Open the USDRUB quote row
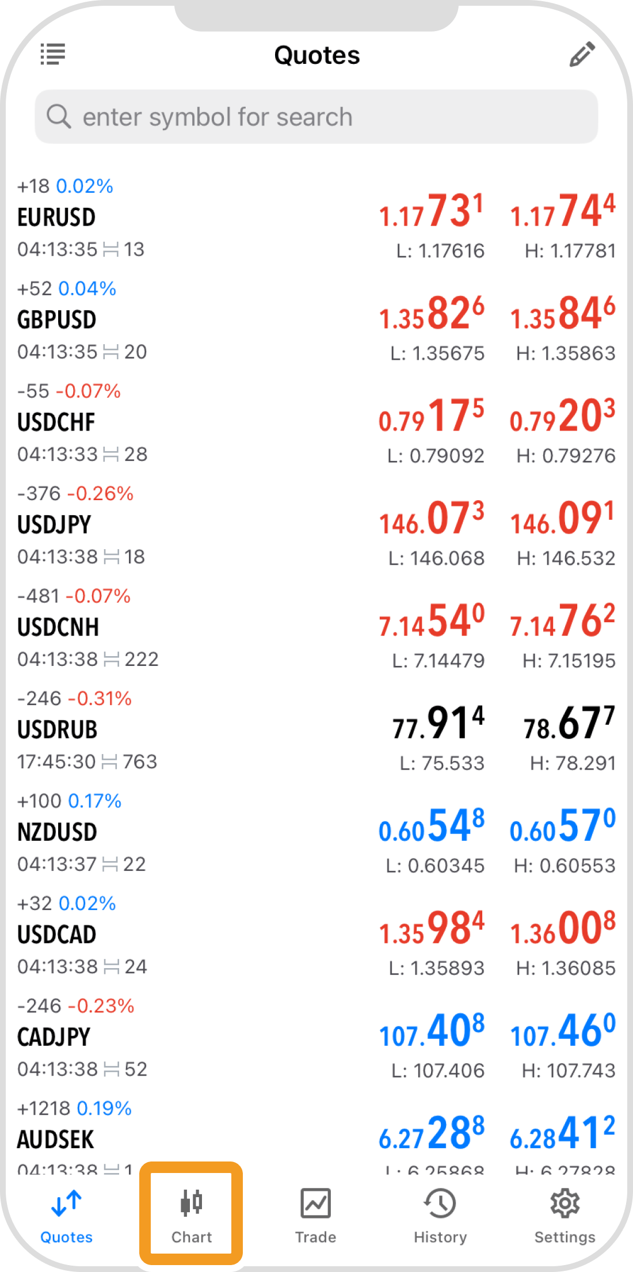 click(316, 730)
